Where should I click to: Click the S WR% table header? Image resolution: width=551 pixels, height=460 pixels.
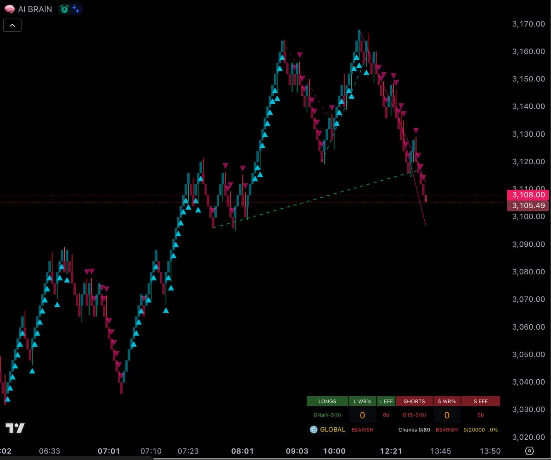click(x=447, y=401)
